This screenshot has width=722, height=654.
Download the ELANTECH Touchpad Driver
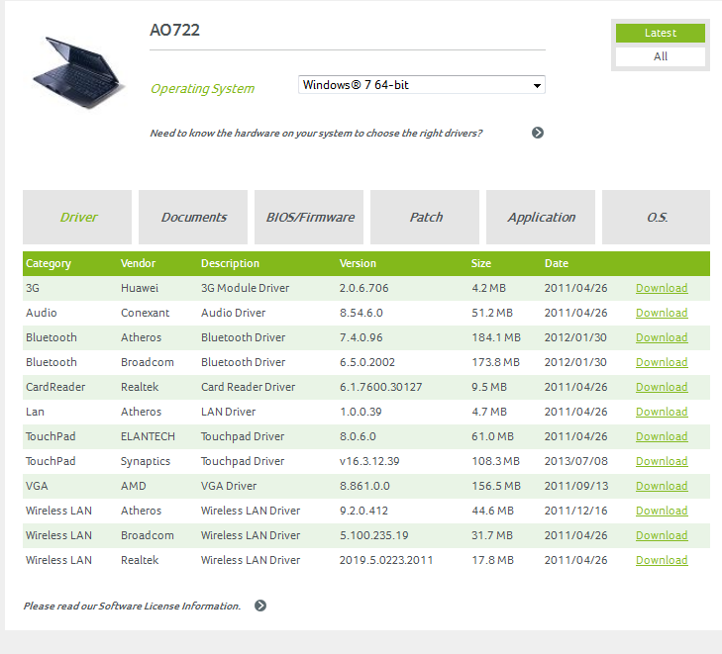tap(662, 437)
